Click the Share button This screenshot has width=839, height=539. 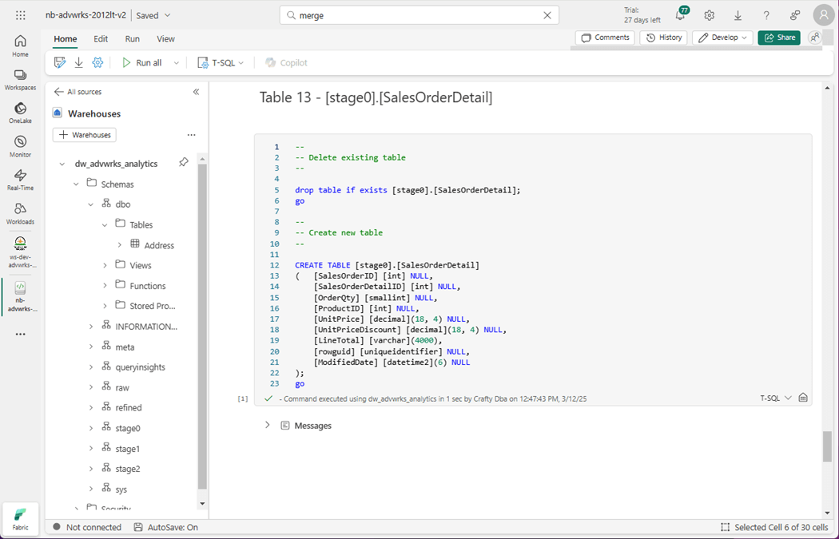coord(779,38)
